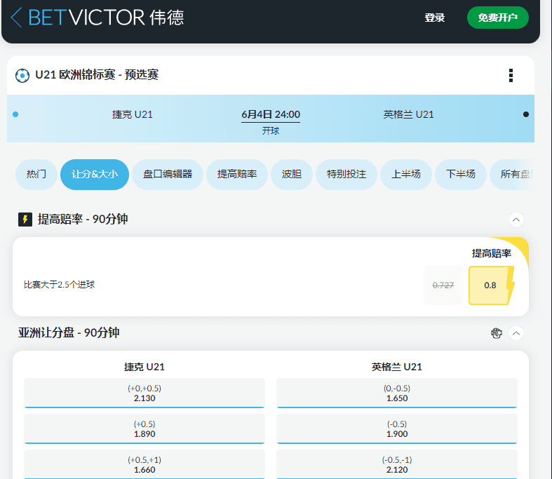Click the soccer ball icon beside U21 title
Image resolution: width=552 pixels, height=479 pixels.
tap(22, 75)
